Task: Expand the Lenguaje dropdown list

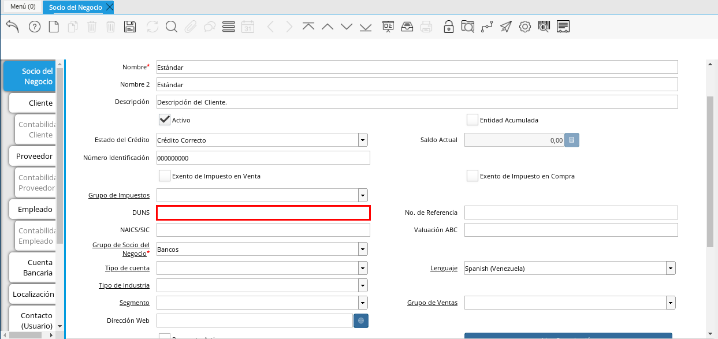Action: tap(670, 268)
